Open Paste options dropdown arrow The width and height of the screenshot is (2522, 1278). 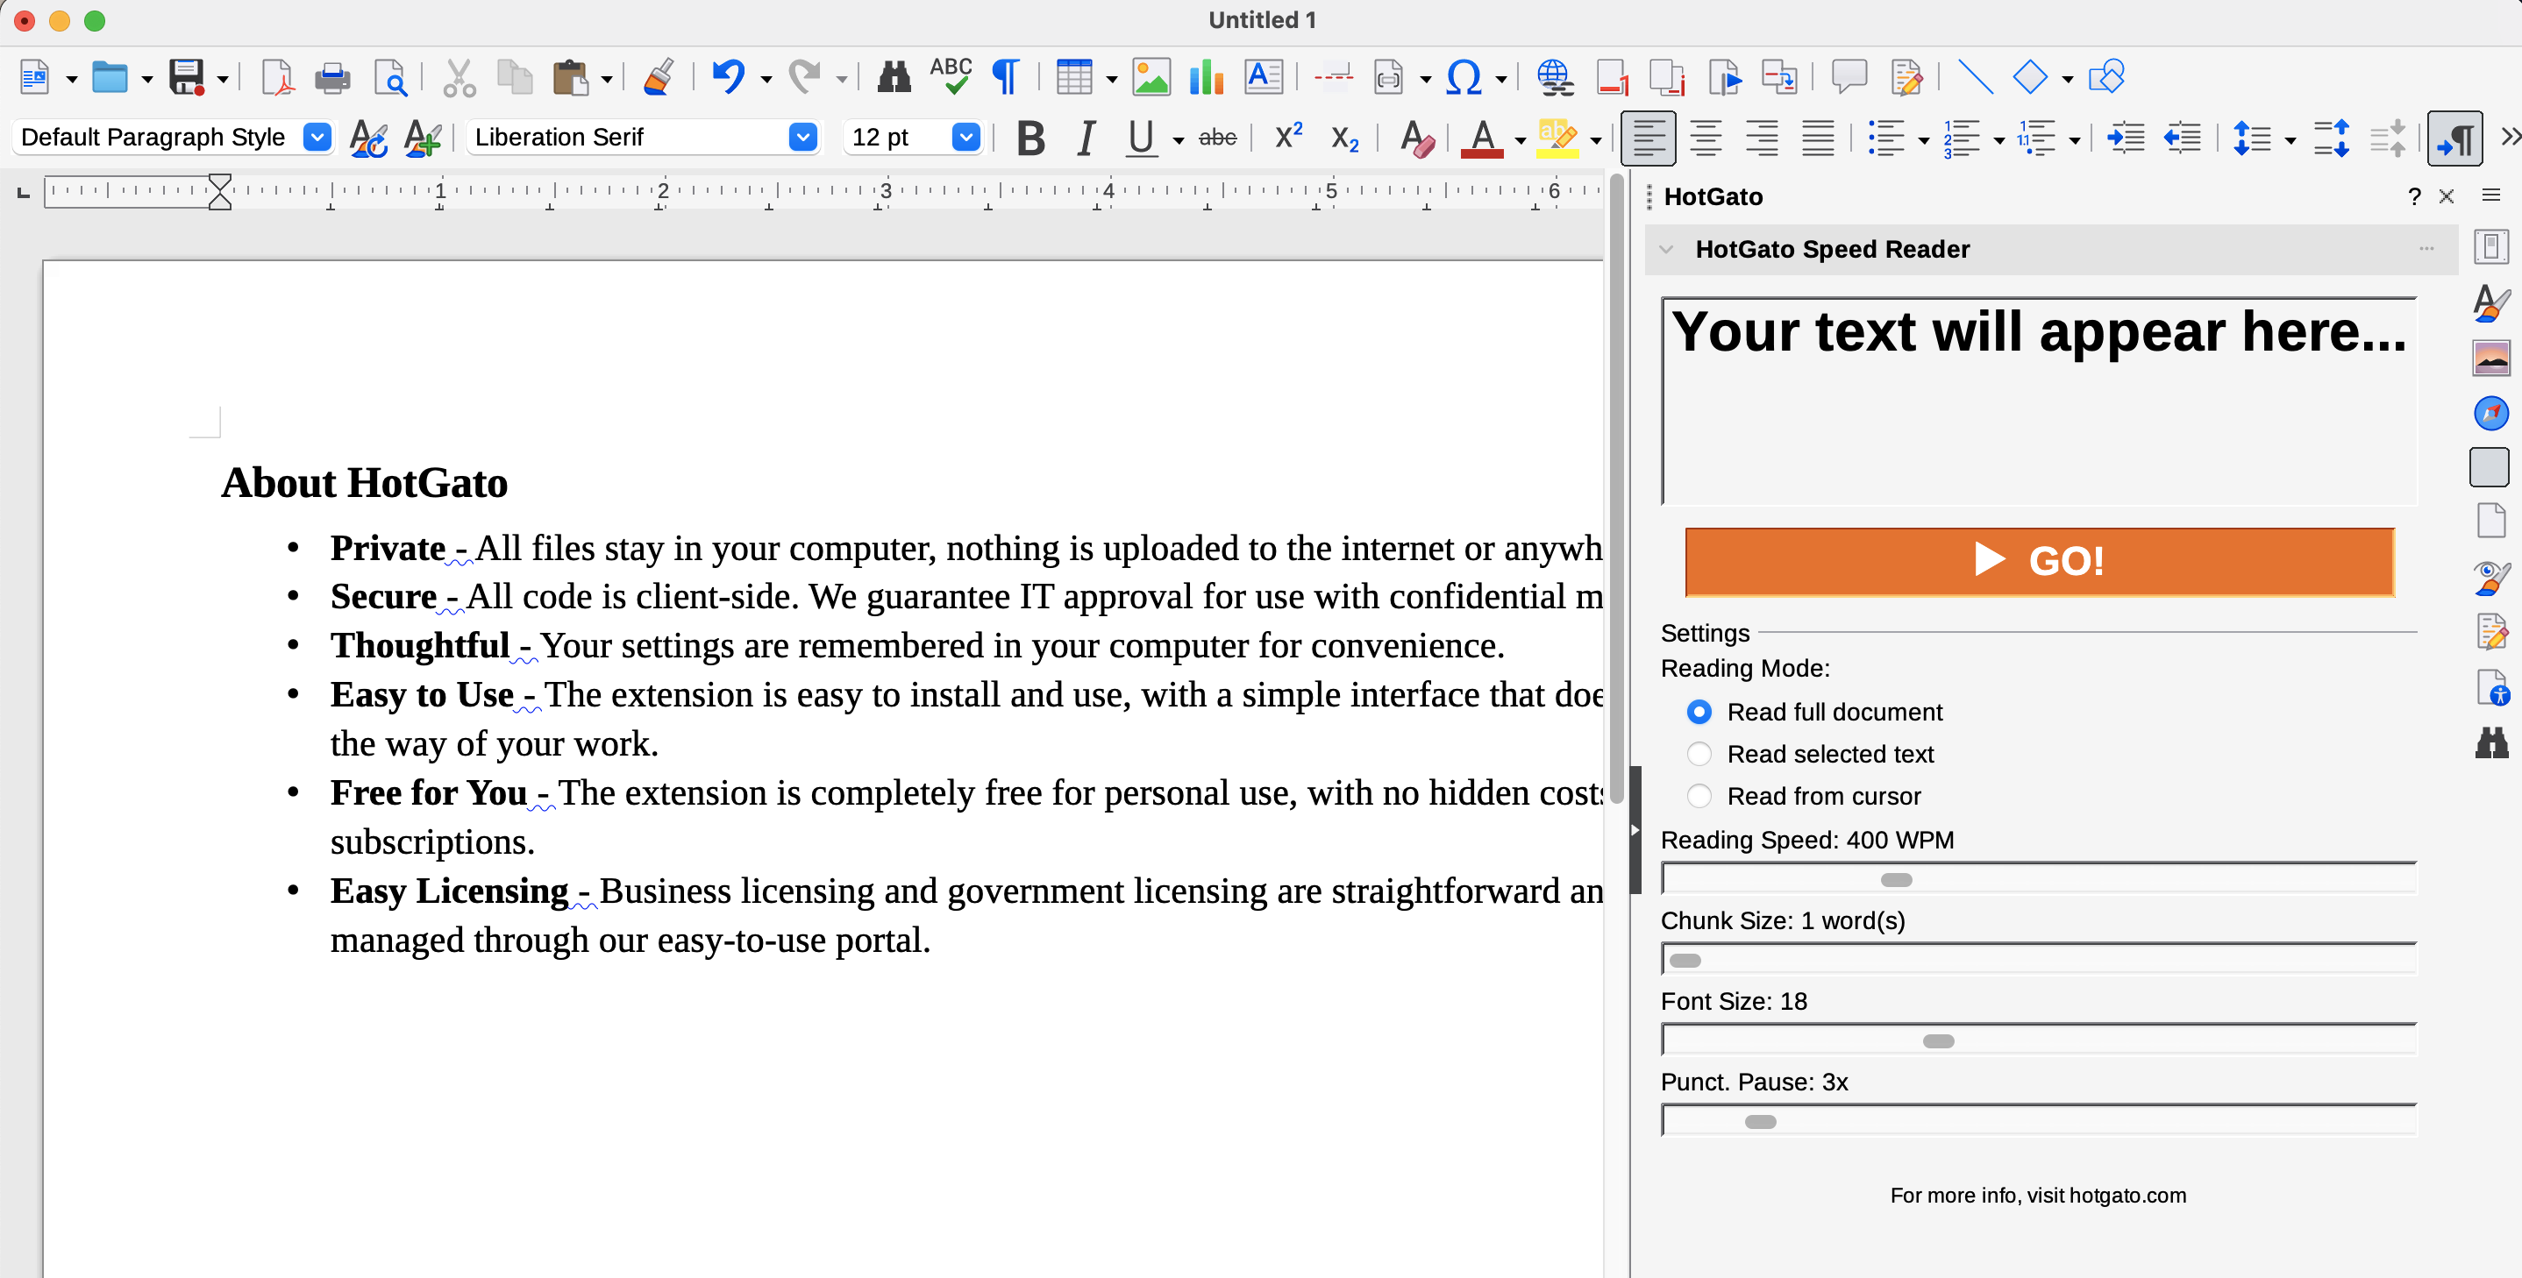pos(606,78)
